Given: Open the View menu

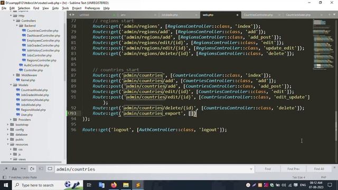Looking at the screenshot, I should click(x=45, y=8).
